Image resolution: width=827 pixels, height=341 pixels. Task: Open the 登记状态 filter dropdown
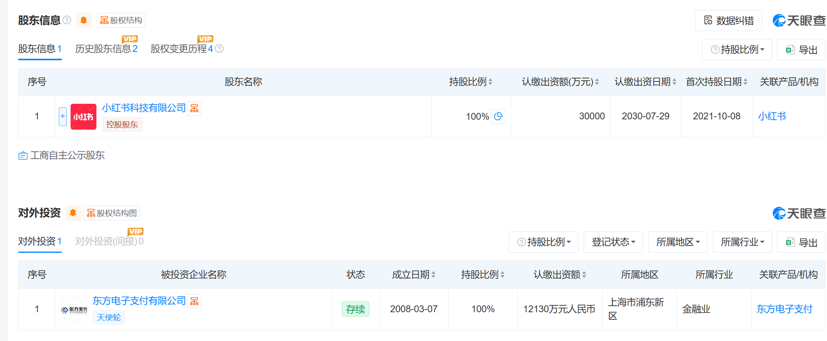pyautogui.click(x=613, y=242)
